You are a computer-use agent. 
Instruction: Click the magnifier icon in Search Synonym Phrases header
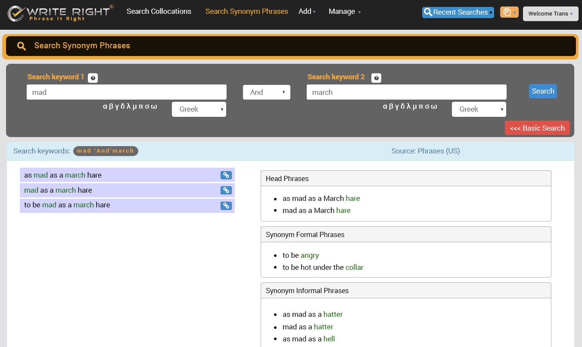coord(22,46)
